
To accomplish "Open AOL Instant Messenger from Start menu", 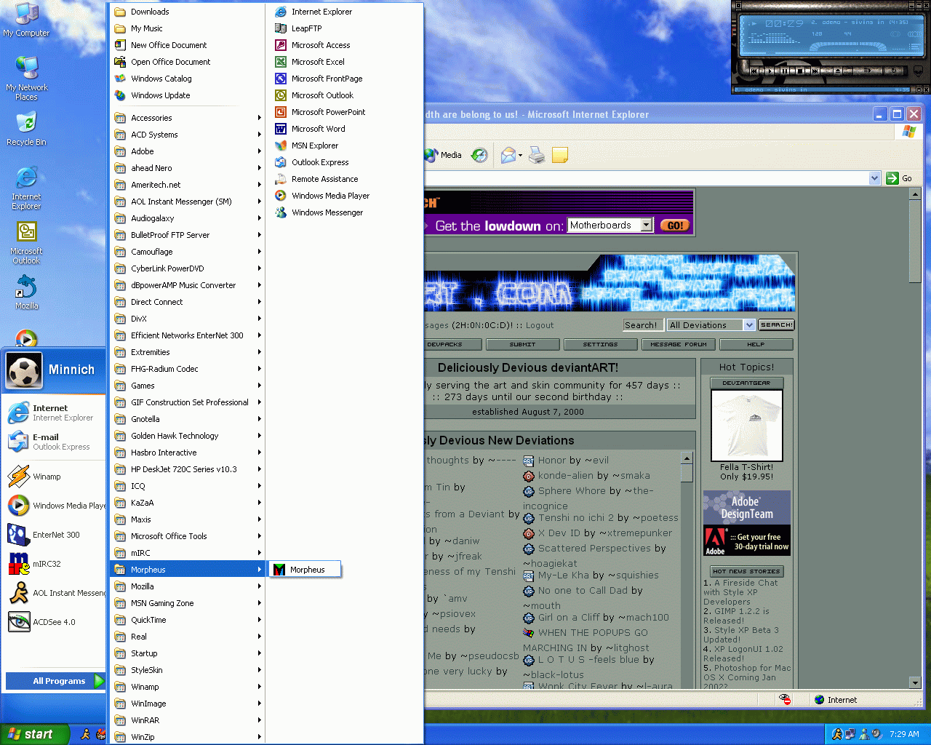I will 55,593.
